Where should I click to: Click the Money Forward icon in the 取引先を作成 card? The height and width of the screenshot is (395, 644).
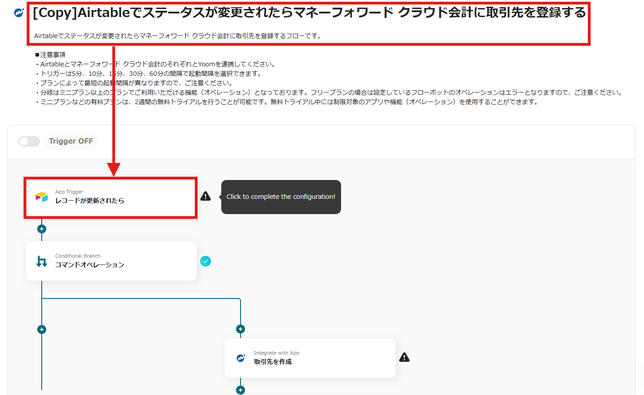pos(241,358)
